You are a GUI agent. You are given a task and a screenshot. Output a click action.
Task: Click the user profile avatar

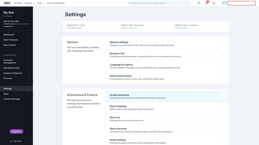[224, 3]
